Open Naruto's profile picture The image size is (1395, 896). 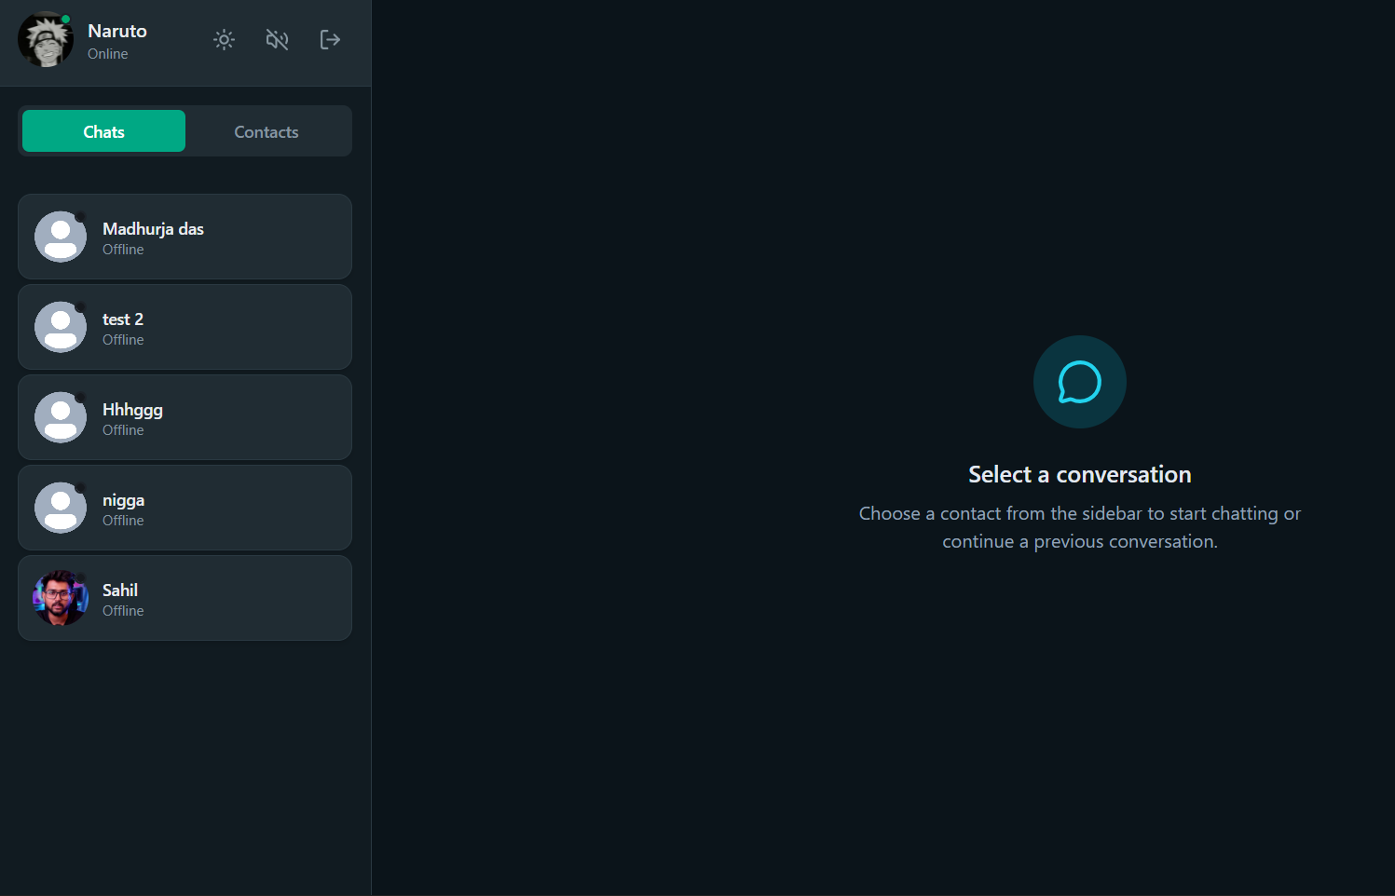(45, 40)
